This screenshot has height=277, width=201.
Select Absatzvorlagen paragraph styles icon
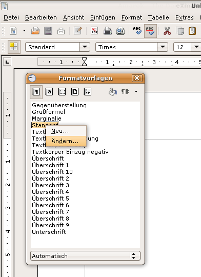[x=36, y=92]
